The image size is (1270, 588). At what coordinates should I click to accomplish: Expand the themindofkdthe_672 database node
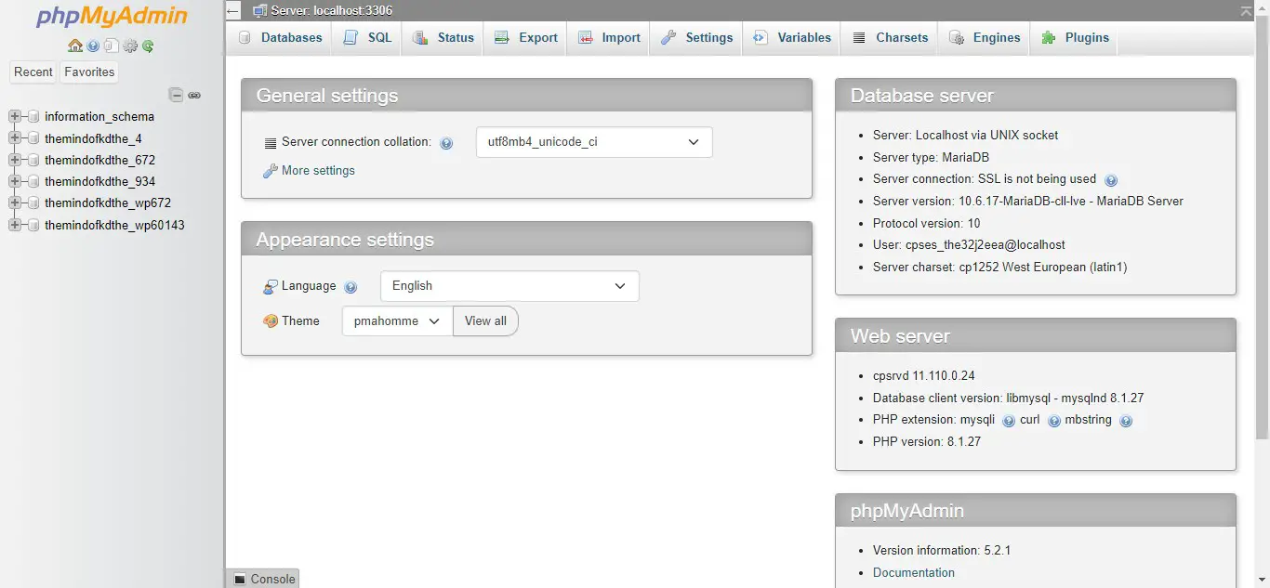[14, 160]
